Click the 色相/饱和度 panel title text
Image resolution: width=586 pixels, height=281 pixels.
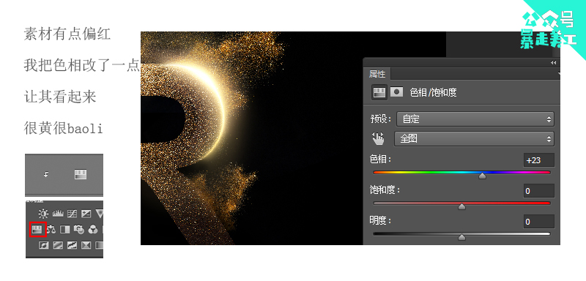click(433, 92)
